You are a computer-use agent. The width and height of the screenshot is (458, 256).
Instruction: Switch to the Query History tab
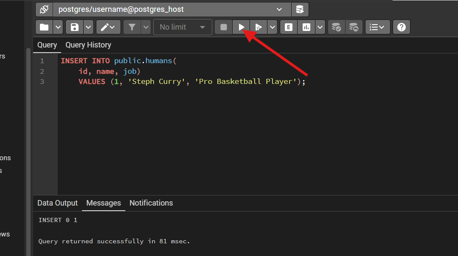click(88, 45)
